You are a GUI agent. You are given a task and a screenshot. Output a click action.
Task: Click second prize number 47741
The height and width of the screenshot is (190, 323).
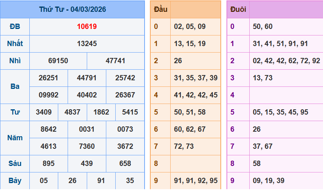point(116,61)
